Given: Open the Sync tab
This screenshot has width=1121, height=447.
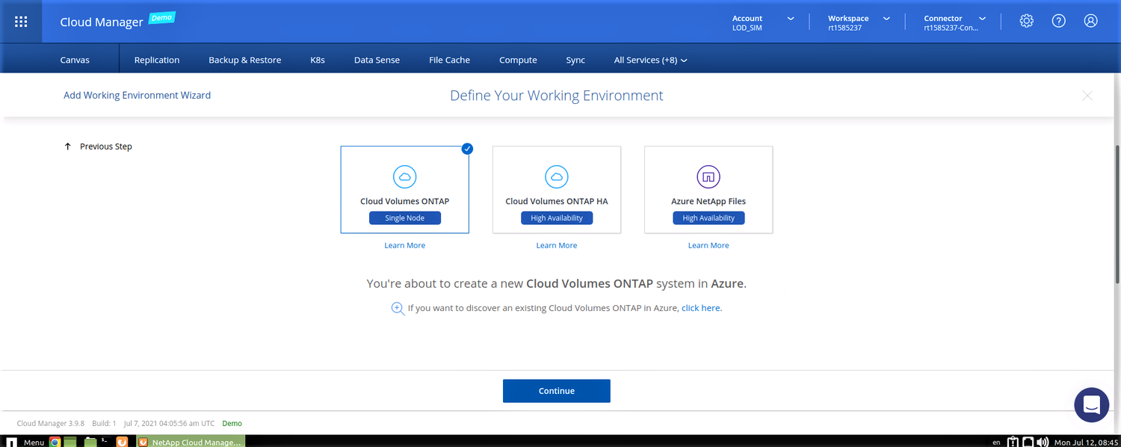Looking at the screenshot, I should pos(575,60).
